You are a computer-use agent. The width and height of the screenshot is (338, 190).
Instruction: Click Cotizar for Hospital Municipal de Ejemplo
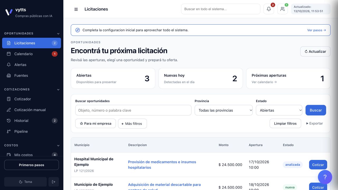318,165
